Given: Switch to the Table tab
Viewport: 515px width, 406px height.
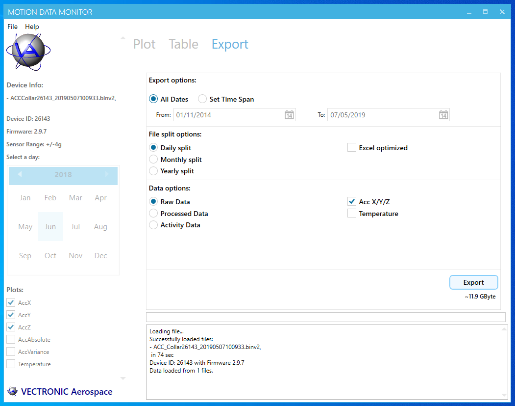Looking at the screenshot, I should (x=183, y=44).
